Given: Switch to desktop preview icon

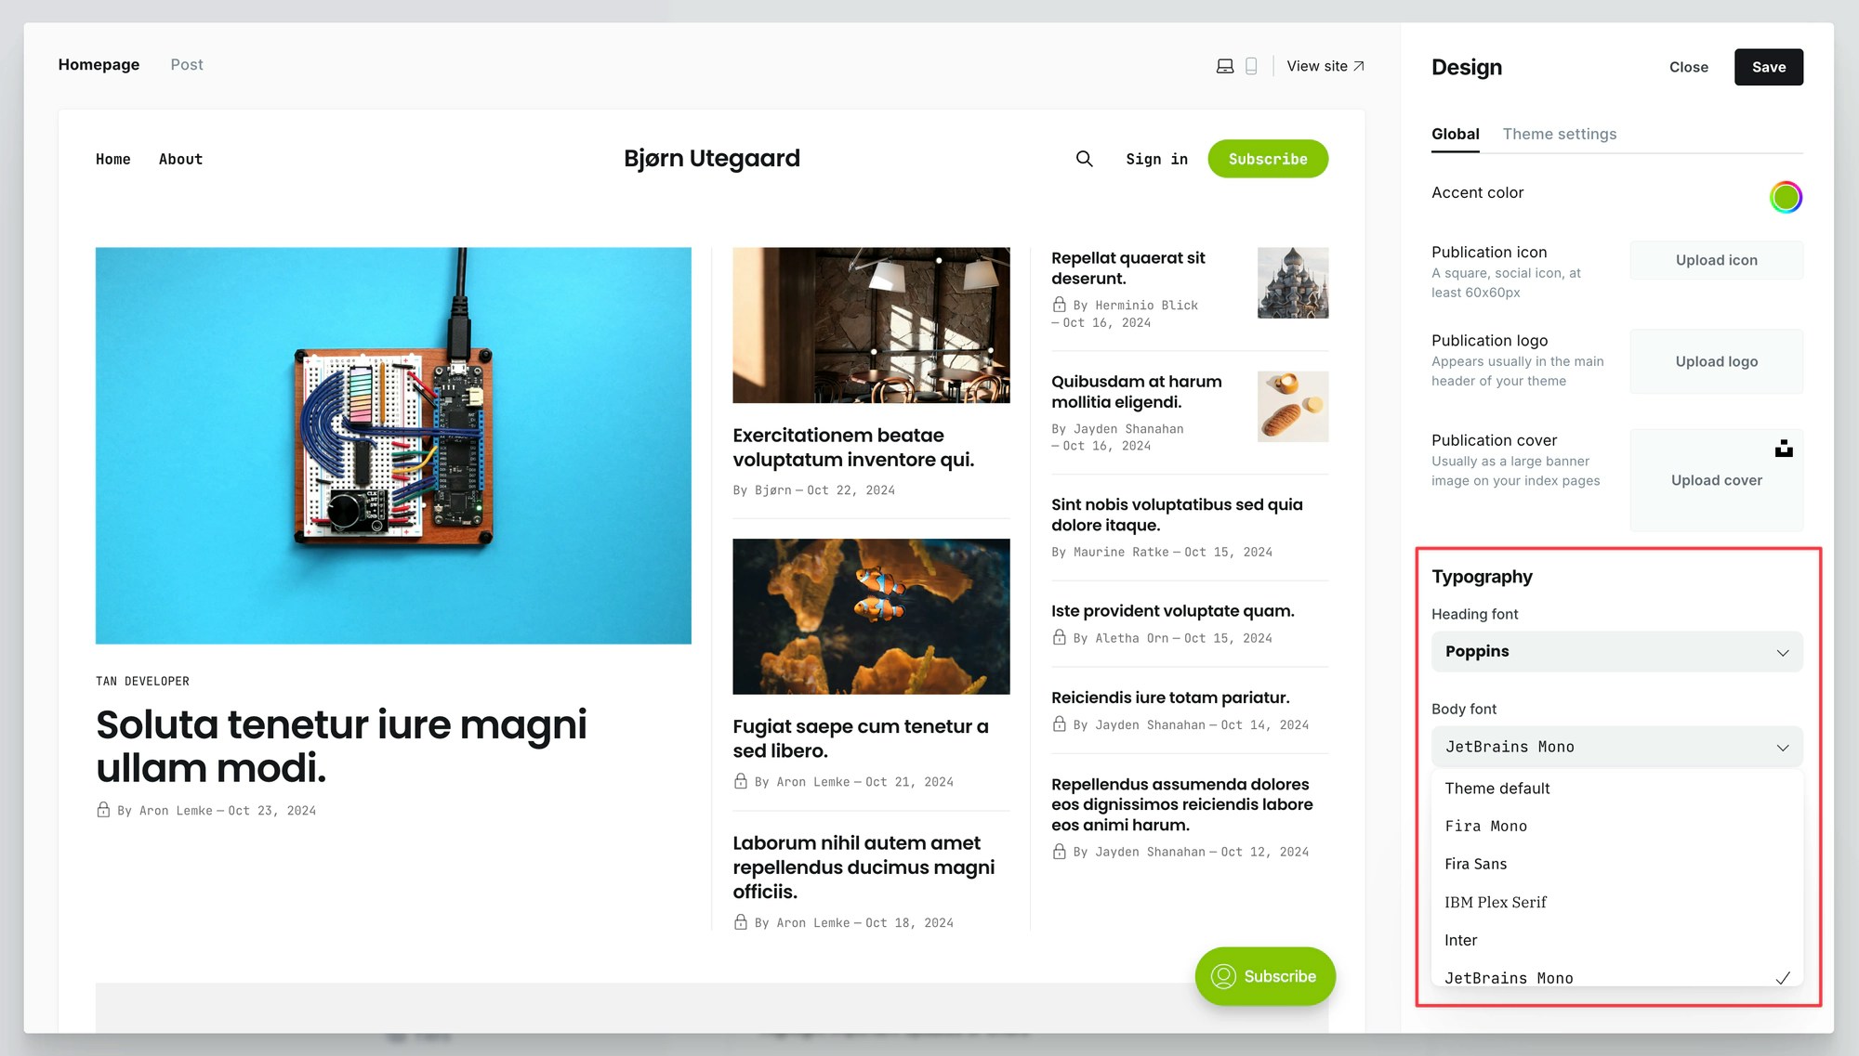Looking at the screenshot, I should (x=1225, y=66).
